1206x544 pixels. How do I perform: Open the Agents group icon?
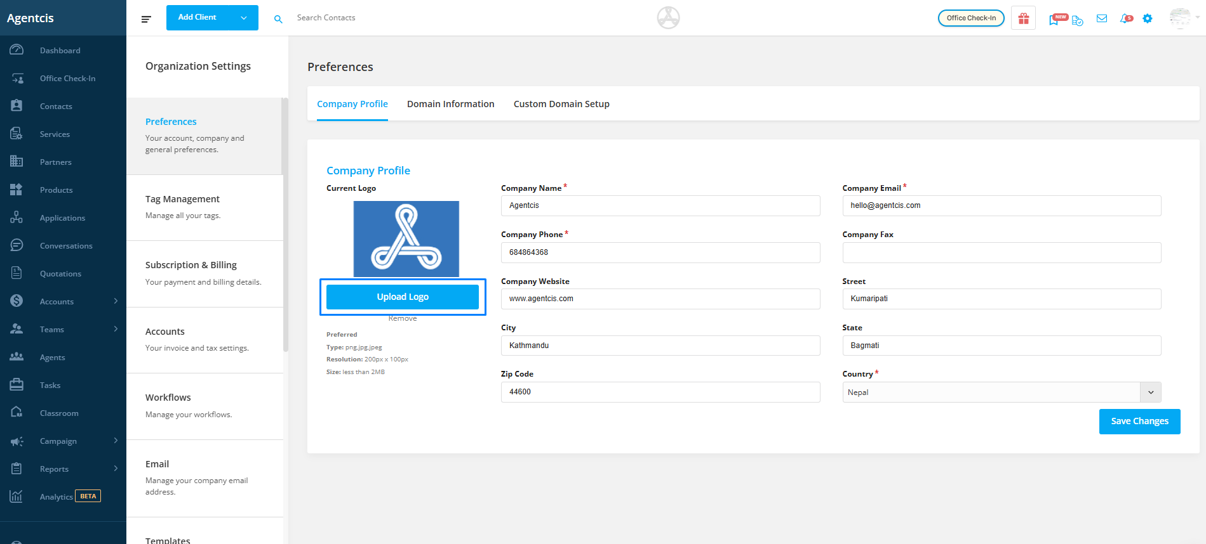(17, 357)
